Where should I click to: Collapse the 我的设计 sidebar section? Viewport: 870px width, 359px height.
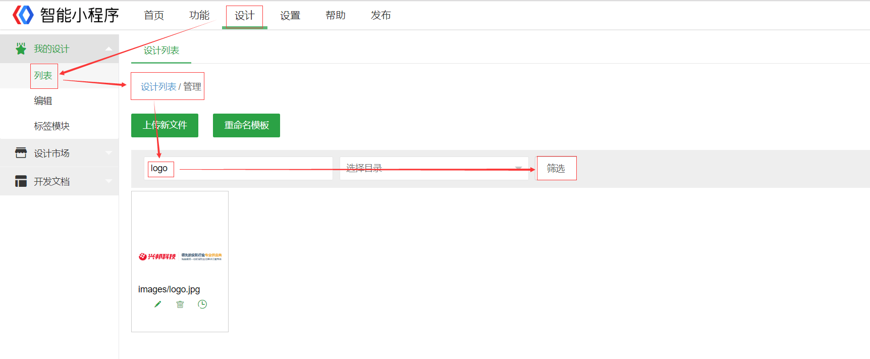[108, 49]
